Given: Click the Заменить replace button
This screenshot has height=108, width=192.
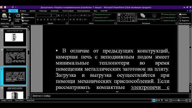Looking at the screenshot, I should pos(184,17).
